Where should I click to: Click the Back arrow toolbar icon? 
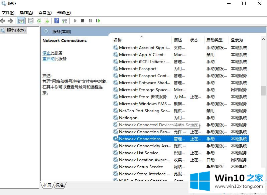click(3, 21)
